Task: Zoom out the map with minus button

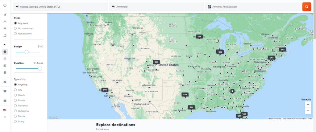Action: click(308, 111)
